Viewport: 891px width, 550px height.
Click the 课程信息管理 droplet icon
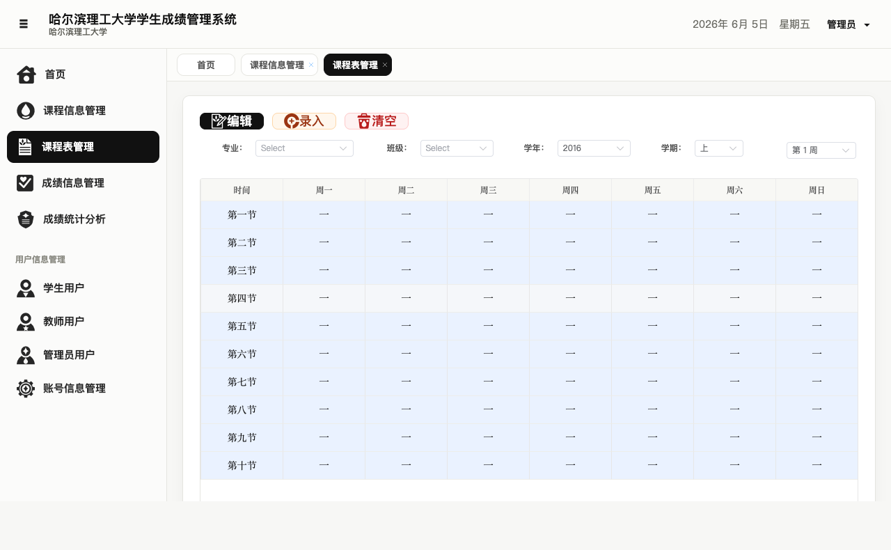click(x=26, y=111)
